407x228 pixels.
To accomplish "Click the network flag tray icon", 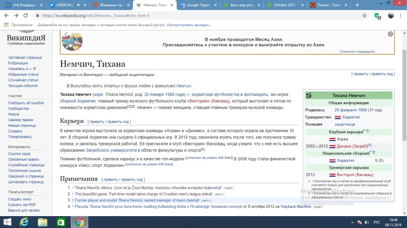I will [x=359, y=222].
